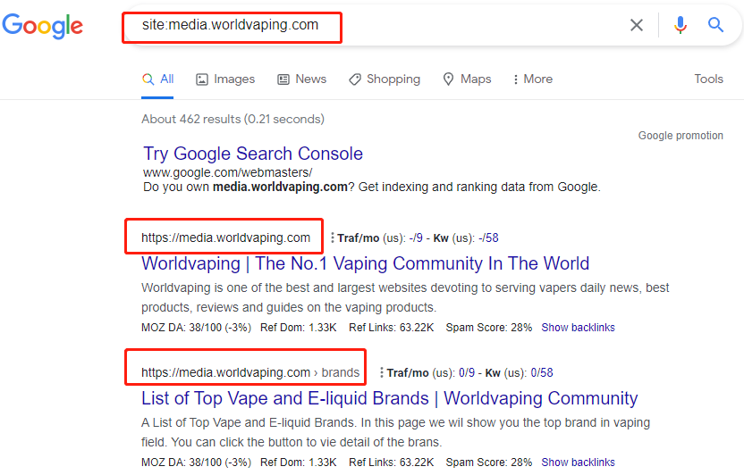Open the three-dot menu beside https://media.worldvaping.com
The image size is (744, 475).
(x=332, y=237)
